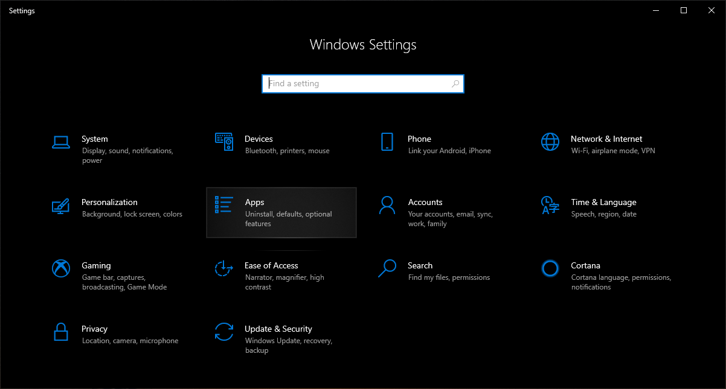726x389 pixels.
Task: Click 'Background, lock screen, colors' description
Action: pyautogui.click(x=132, y=214)
